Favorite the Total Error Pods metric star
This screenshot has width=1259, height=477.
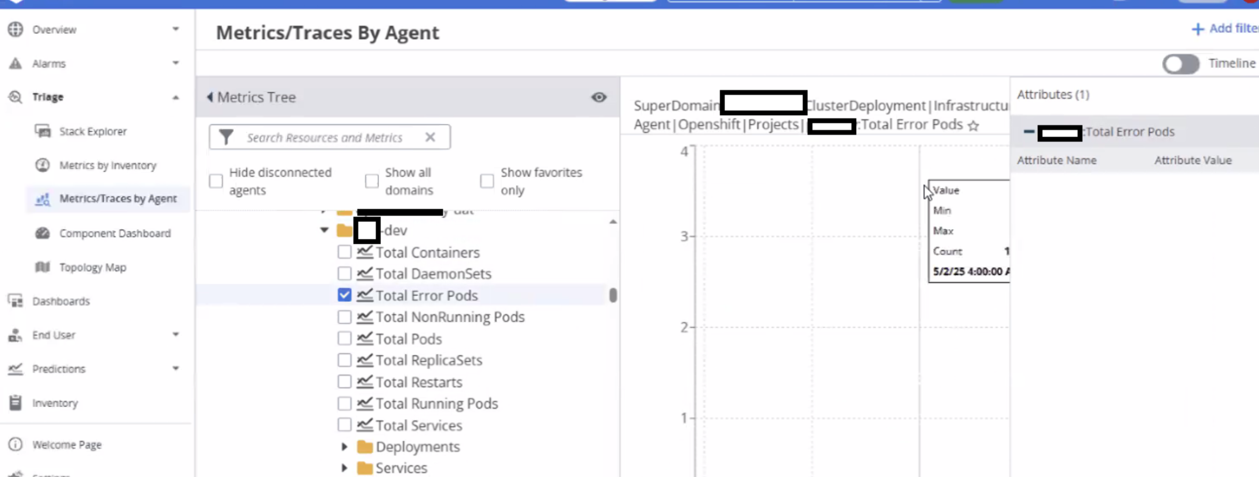973,126
